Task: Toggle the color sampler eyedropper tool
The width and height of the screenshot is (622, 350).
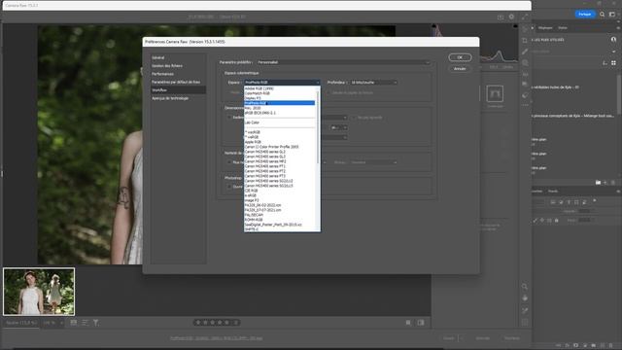Action: point(525,311)
